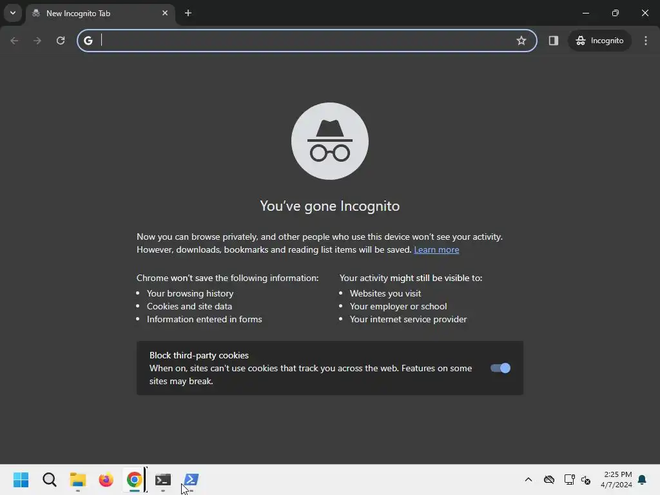Viewport: 660px width, 495px height.
Task: Click the "Websites you visit" bullet text
Action: [x=385, y=293]
